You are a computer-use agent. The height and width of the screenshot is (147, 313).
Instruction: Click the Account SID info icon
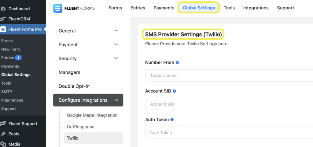174,91
